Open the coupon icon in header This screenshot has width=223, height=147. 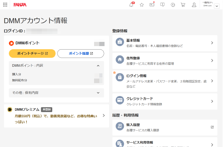click(152, 5)
